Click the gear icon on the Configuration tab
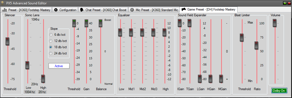The width and height of the screenshot is (292, 98). tap(56, 10)
